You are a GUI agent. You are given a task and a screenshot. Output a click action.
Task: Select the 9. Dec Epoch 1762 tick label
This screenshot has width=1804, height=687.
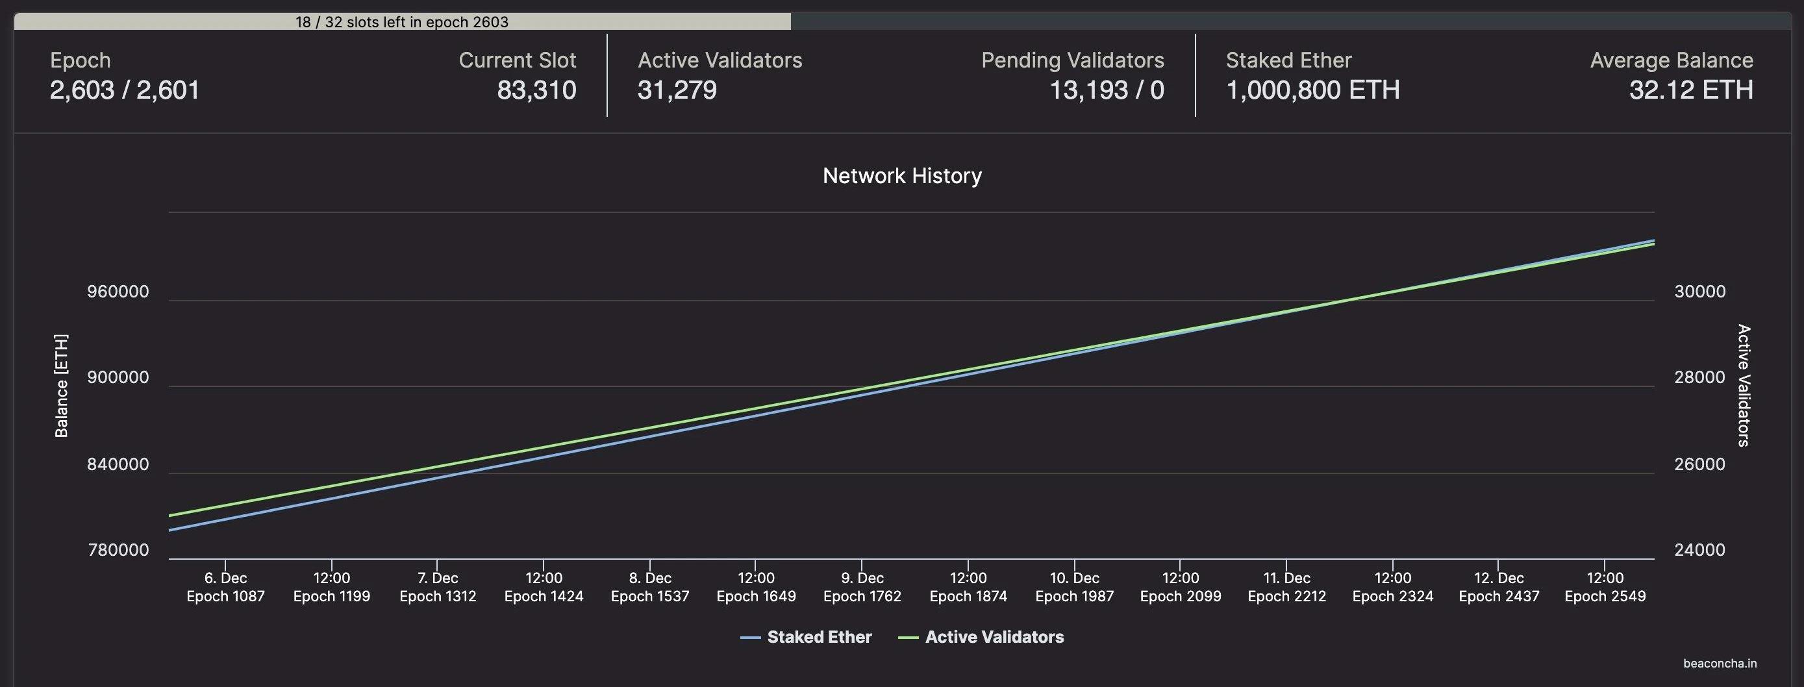862,587
